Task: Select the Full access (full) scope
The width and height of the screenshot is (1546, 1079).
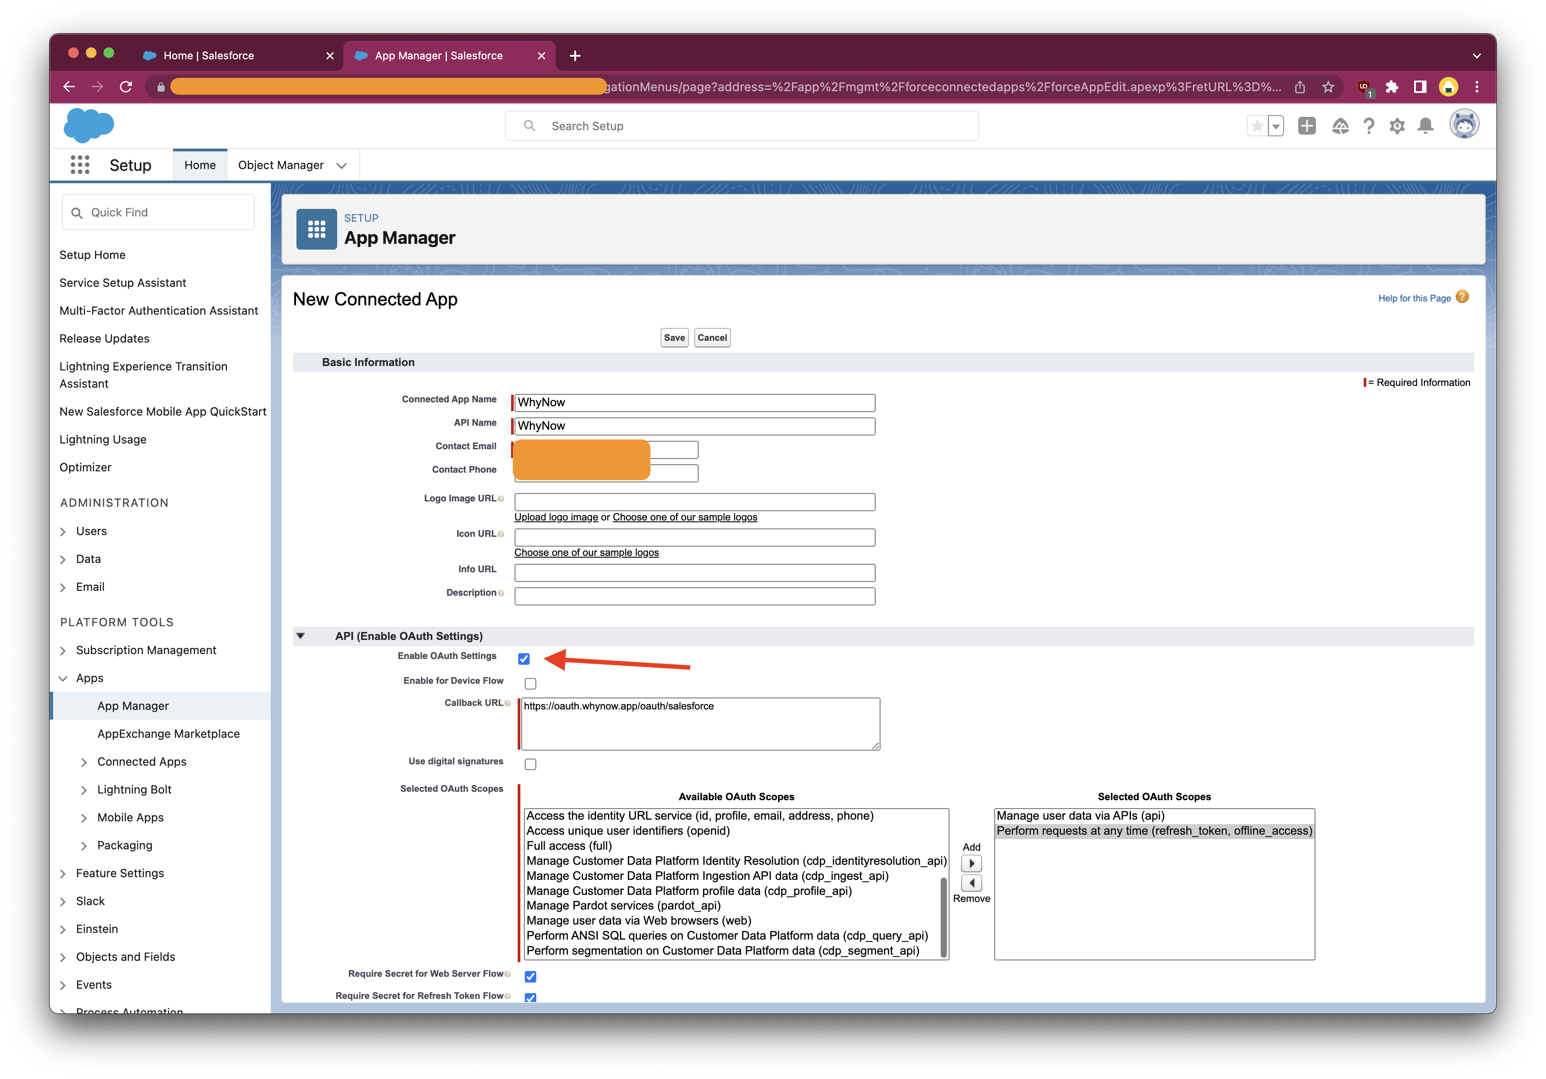Action: [569, 846]
